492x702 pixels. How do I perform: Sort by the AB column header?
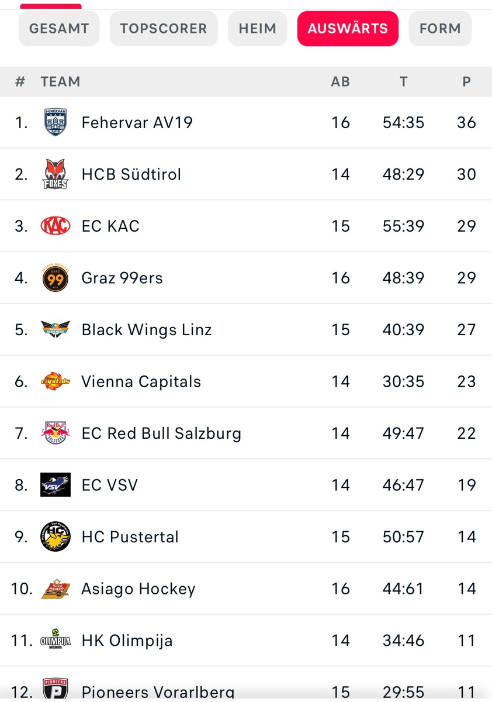point(341,82)
